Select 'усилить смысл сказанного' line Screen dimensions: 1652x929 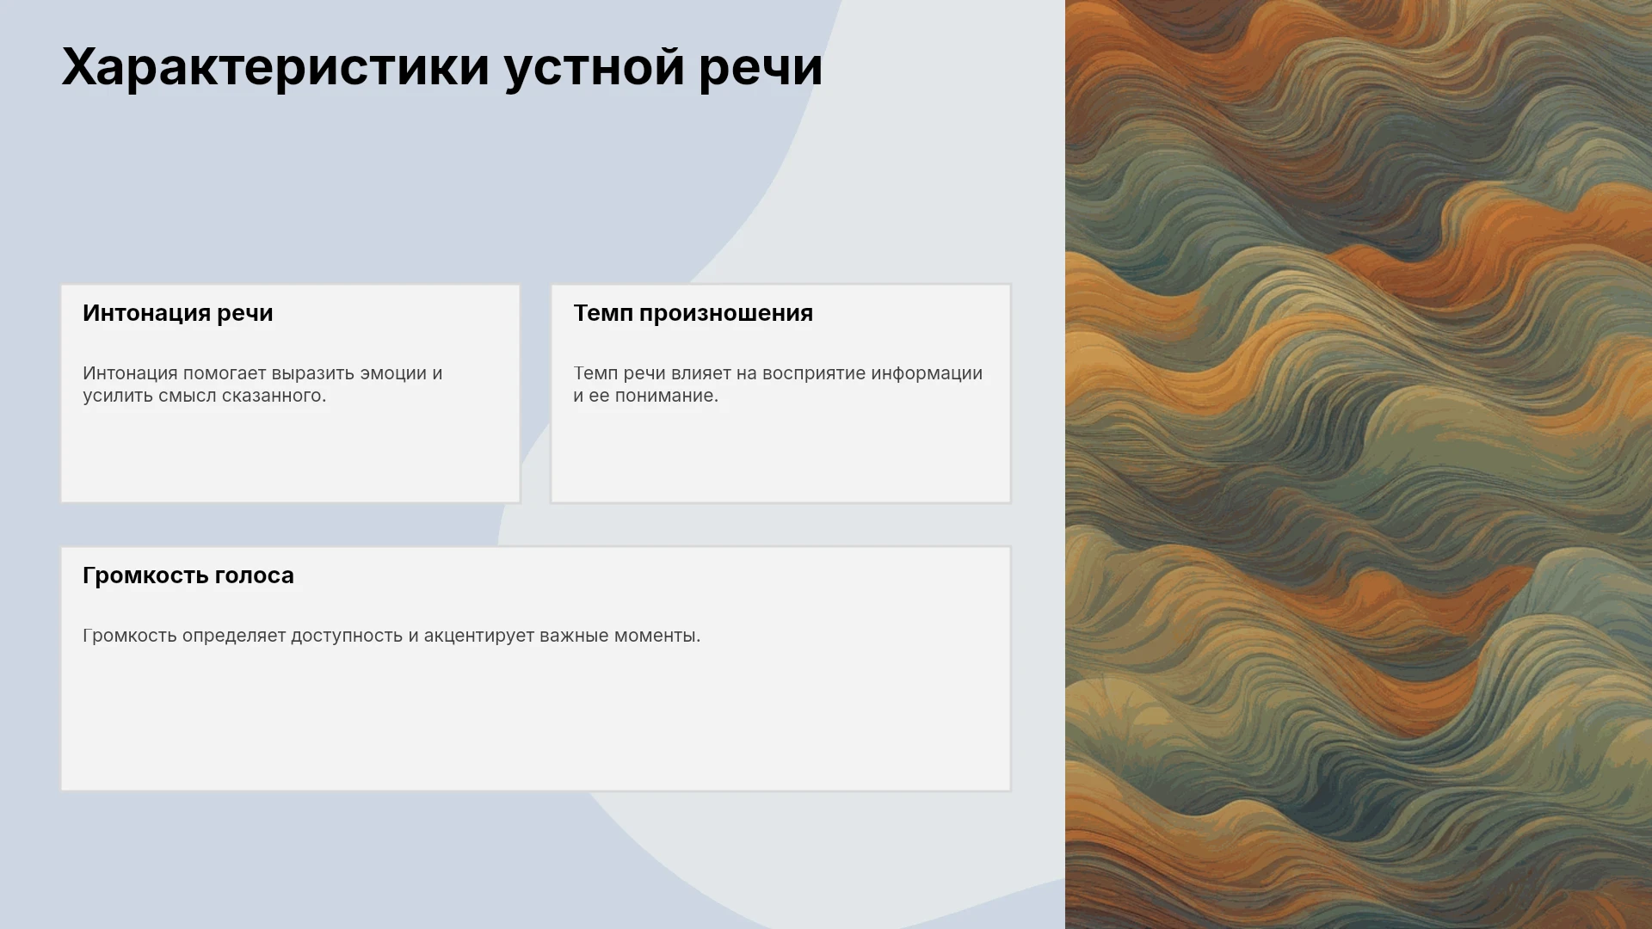tap(205, 396)
